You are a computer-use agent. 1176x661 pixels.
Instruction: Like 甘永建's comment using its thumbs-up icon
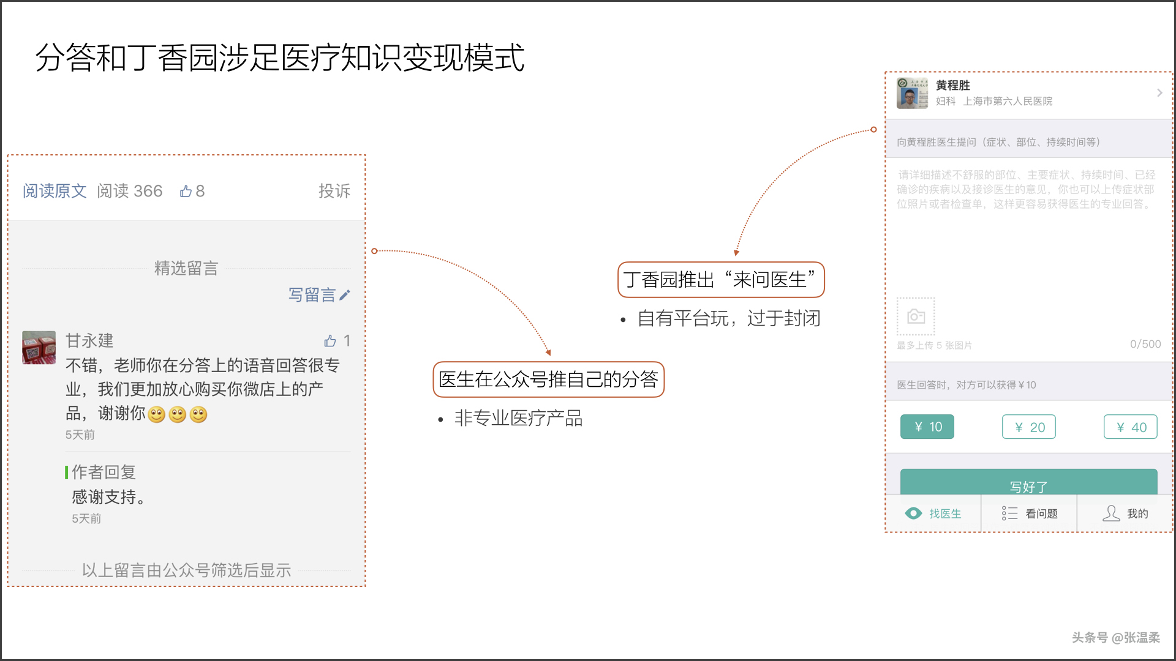(331, 341)
